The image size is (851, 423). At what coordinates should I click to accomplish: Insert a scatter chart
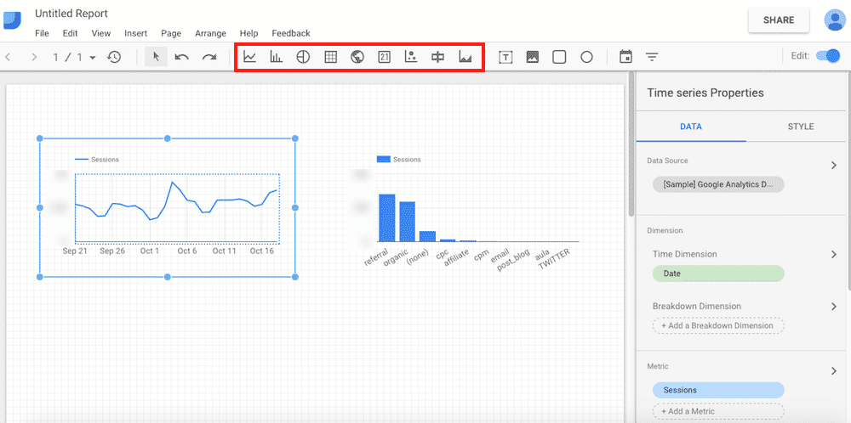pyautogui.click(x=411, y=57)
